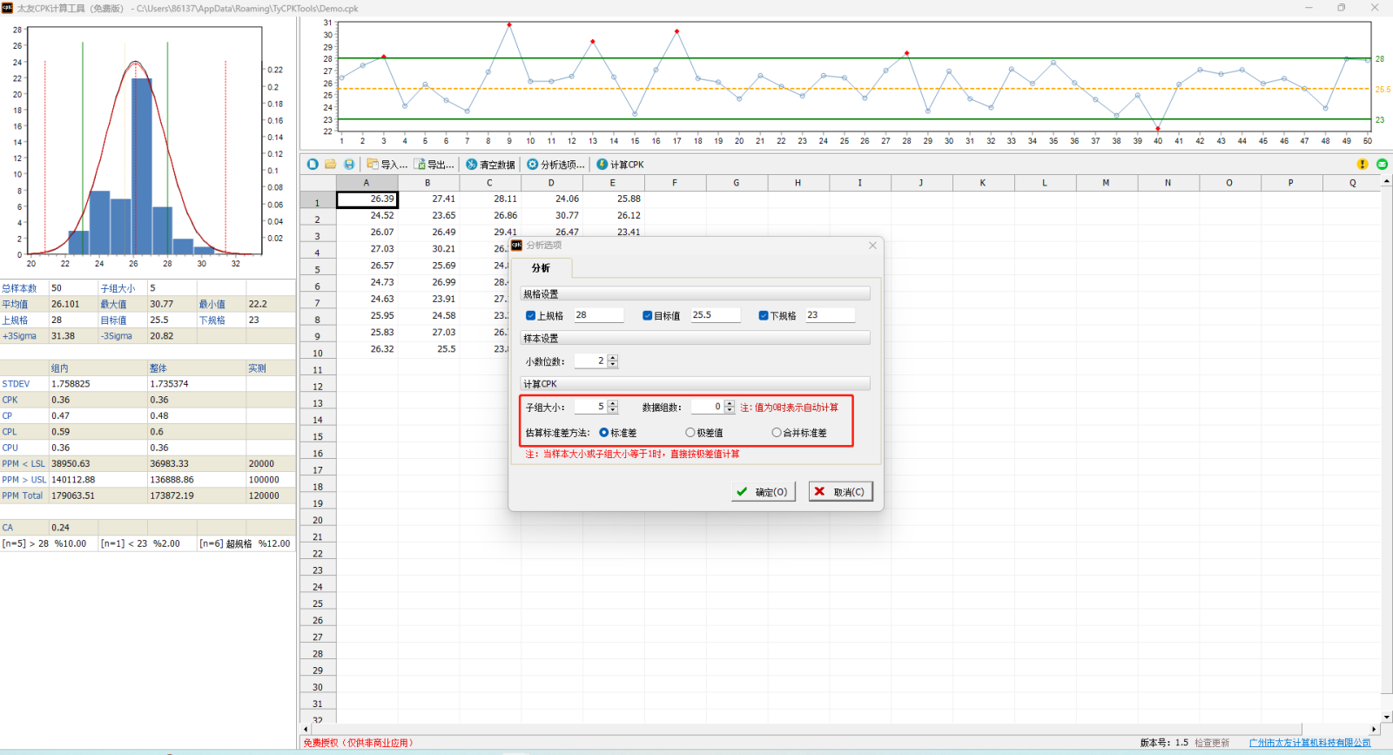Select the 分析 tab in the dialog
The height and width of the screenshot is (755, 1393).
(541, 268)
